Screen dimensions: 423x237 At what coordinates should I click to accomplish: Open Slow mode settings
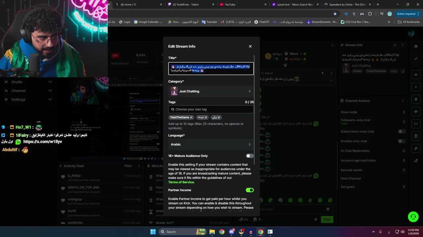pyautogui.click(x=373, y=112)
